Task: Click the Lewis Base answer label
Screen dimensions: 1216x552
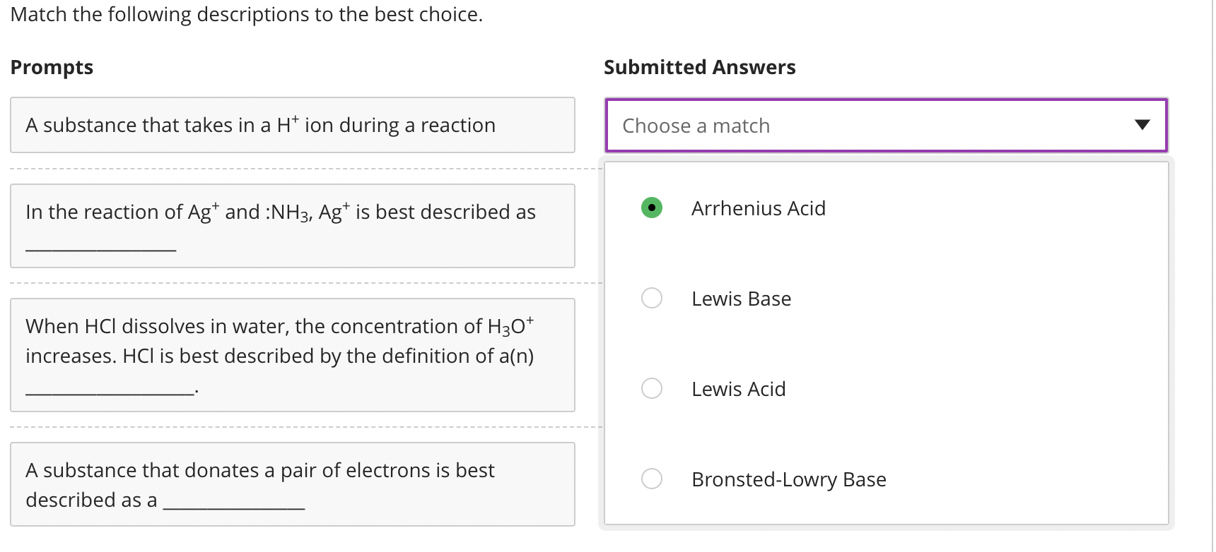Action: click(x=741, y=298)
